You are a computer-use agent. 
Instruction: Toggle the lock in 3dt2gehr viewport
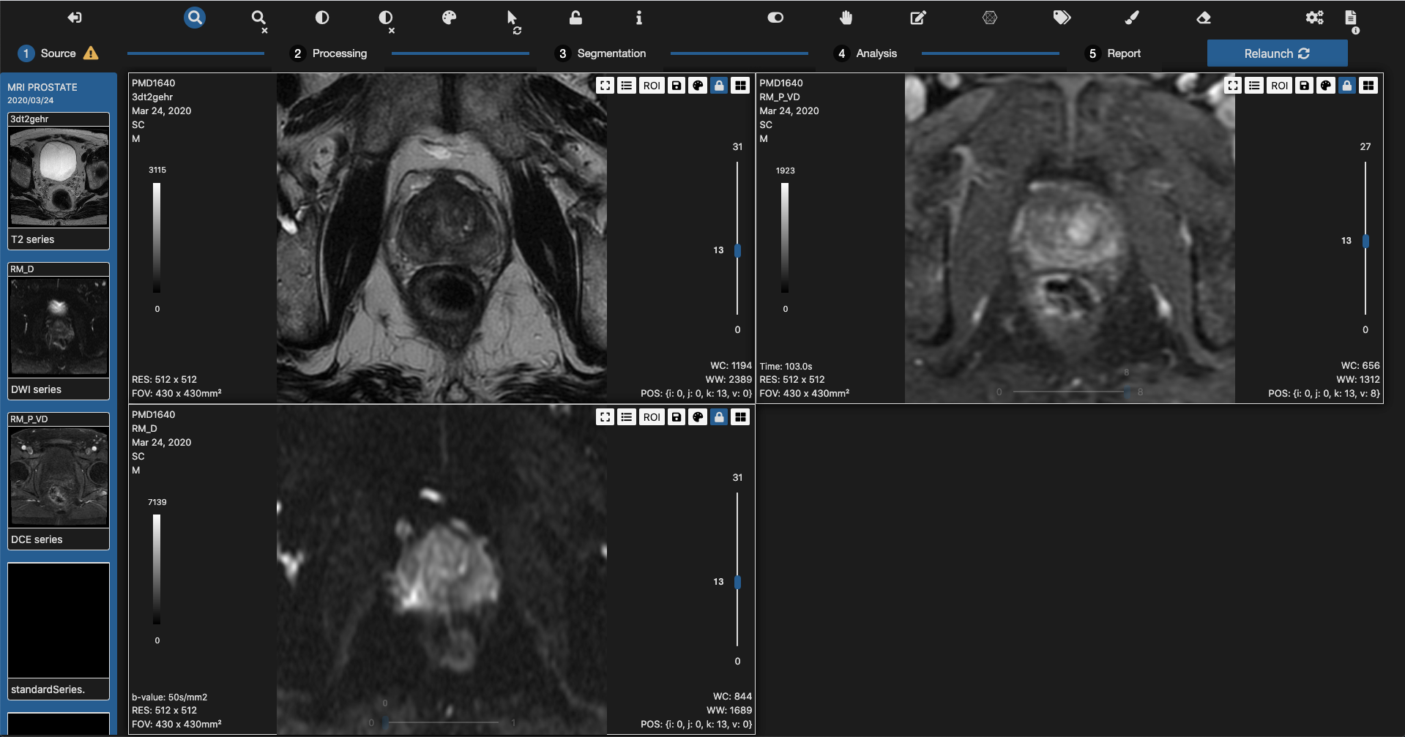(x=719, y=86)
